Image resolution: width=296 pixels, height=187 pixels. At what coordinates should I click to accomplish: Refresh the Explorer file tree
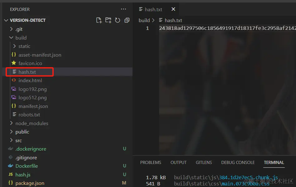pos(118,20)
